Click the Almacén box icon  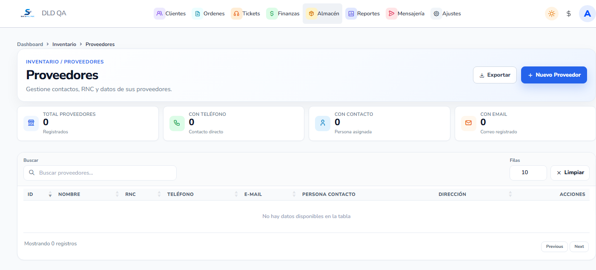pyautogui.click(x=311, y=14)
